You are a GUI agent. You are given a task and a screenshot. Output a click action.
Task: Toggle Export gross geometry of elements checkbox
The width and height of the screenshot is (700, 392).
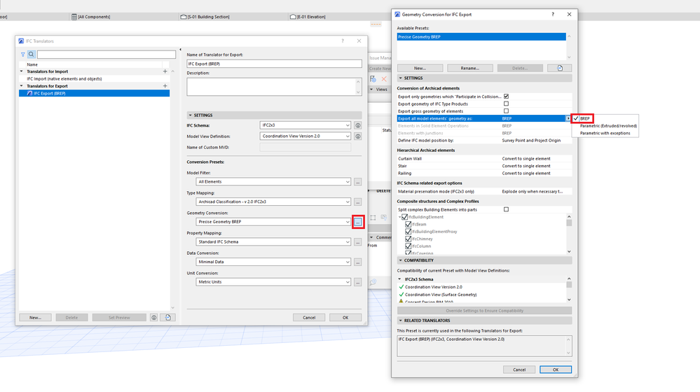[x=506, y=111]
